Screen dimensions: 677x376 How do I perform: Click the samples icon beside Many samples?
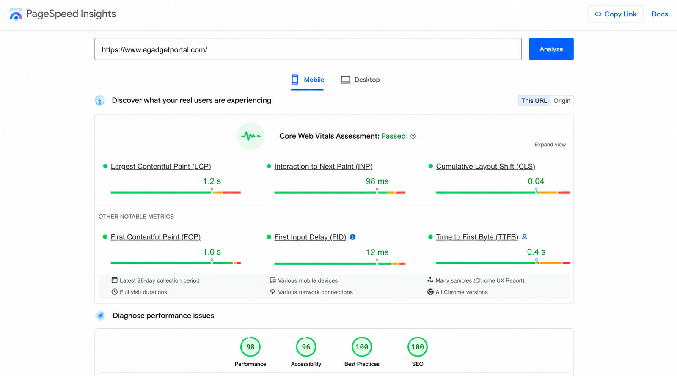point(430,280)
